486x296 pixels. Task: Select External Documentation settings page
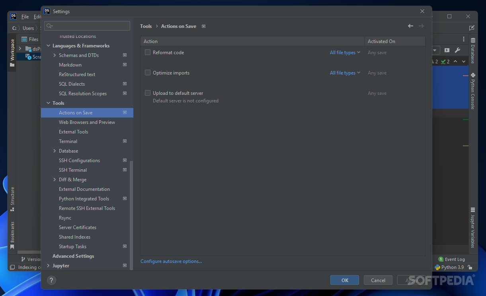pyautogui.click(x=84, y=189)
